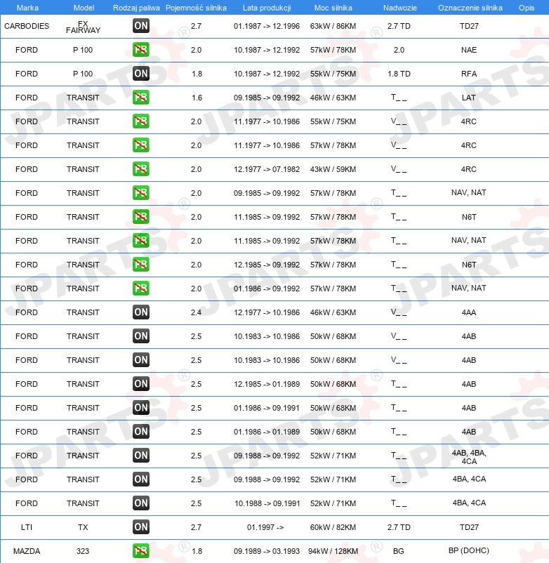Click production date 01.1997 ->
Screen dimensions: 549x563
[265, 527]
